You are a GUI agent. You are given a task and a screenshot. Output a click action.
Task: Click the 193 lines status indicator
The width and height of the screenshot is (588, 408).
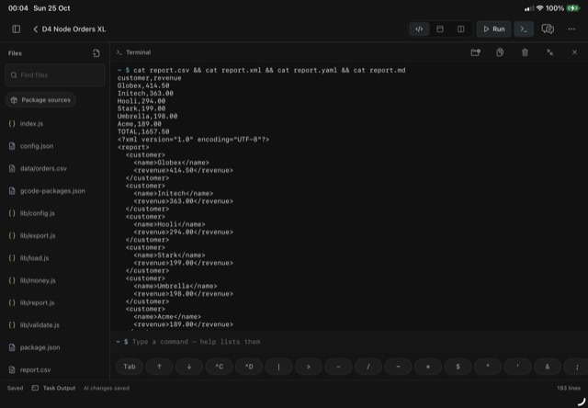pos(569,388)
